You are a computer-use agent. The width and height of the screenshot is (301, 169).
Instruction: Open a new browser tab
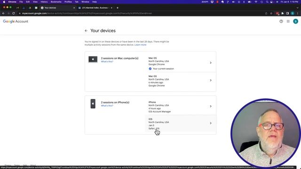118,8
